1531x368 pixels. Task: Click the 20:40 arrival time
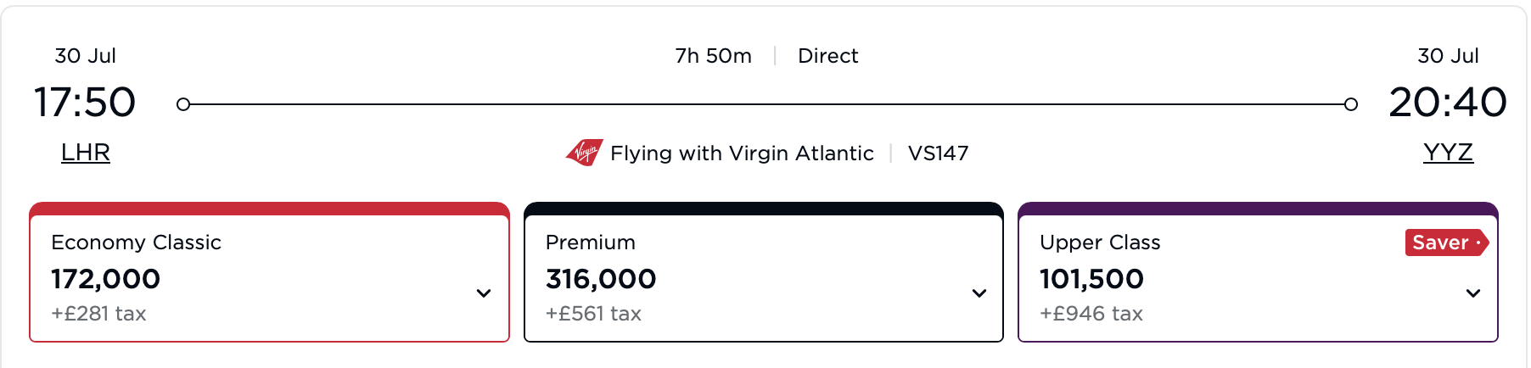[1448, 102]
